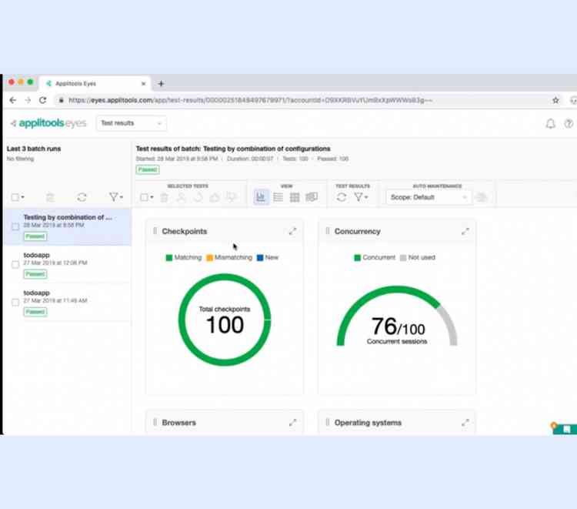Viewport: 577px width, 509px height.
Task: Open the Test results page dropdown
Action: pyautogui.click(x=131, y=123)
